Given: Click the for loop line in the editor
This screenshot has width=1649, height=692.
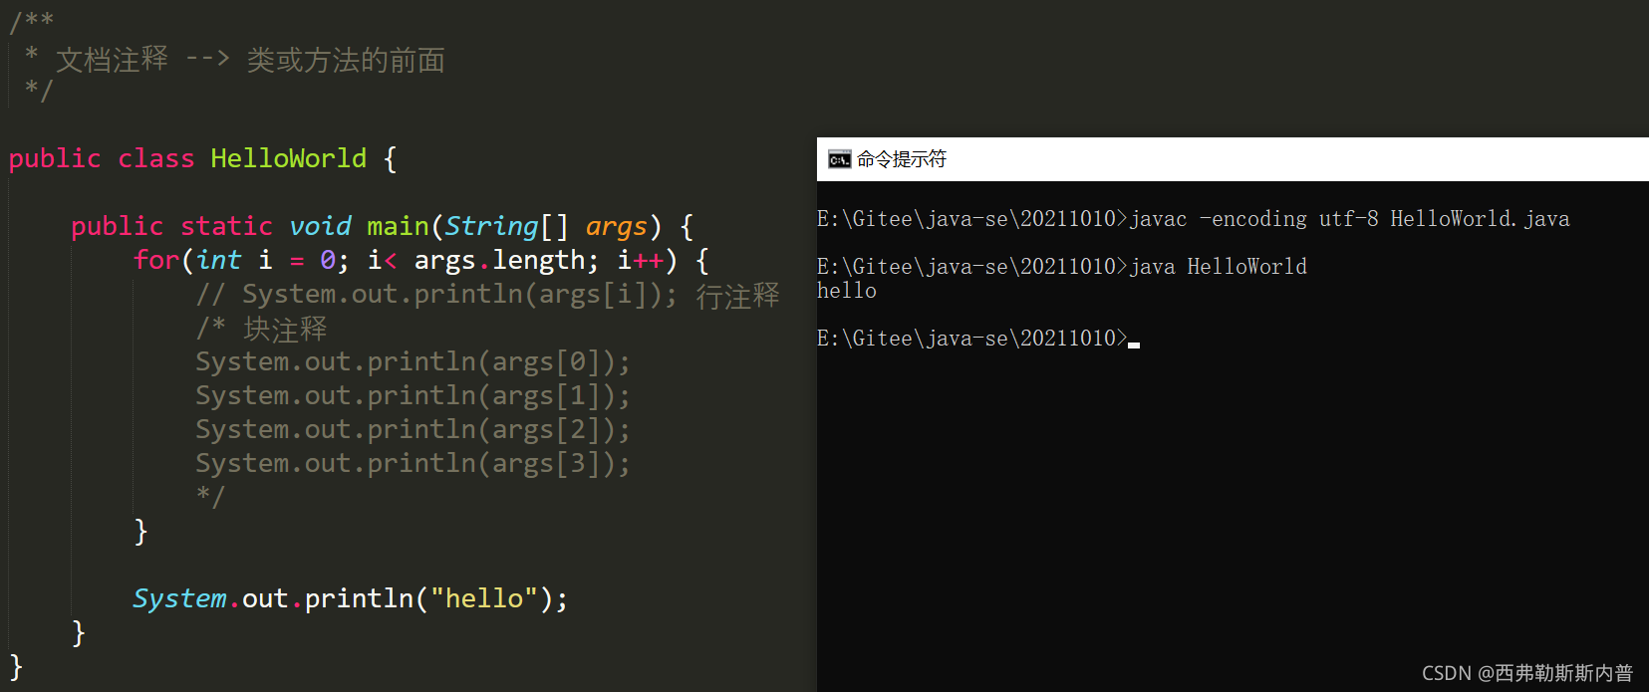Looking at the screenshot, I should 421,260.
